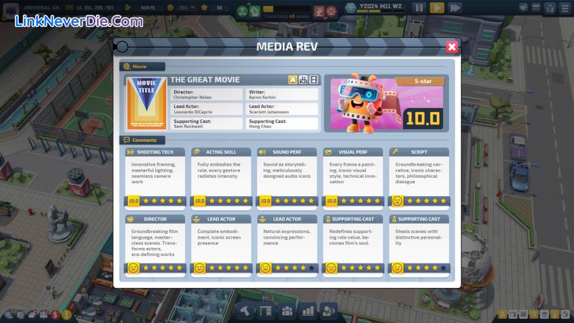Click THE GREAT MOVIE title text
Viewport: 574px width, 323px height.
coord(205,80)
